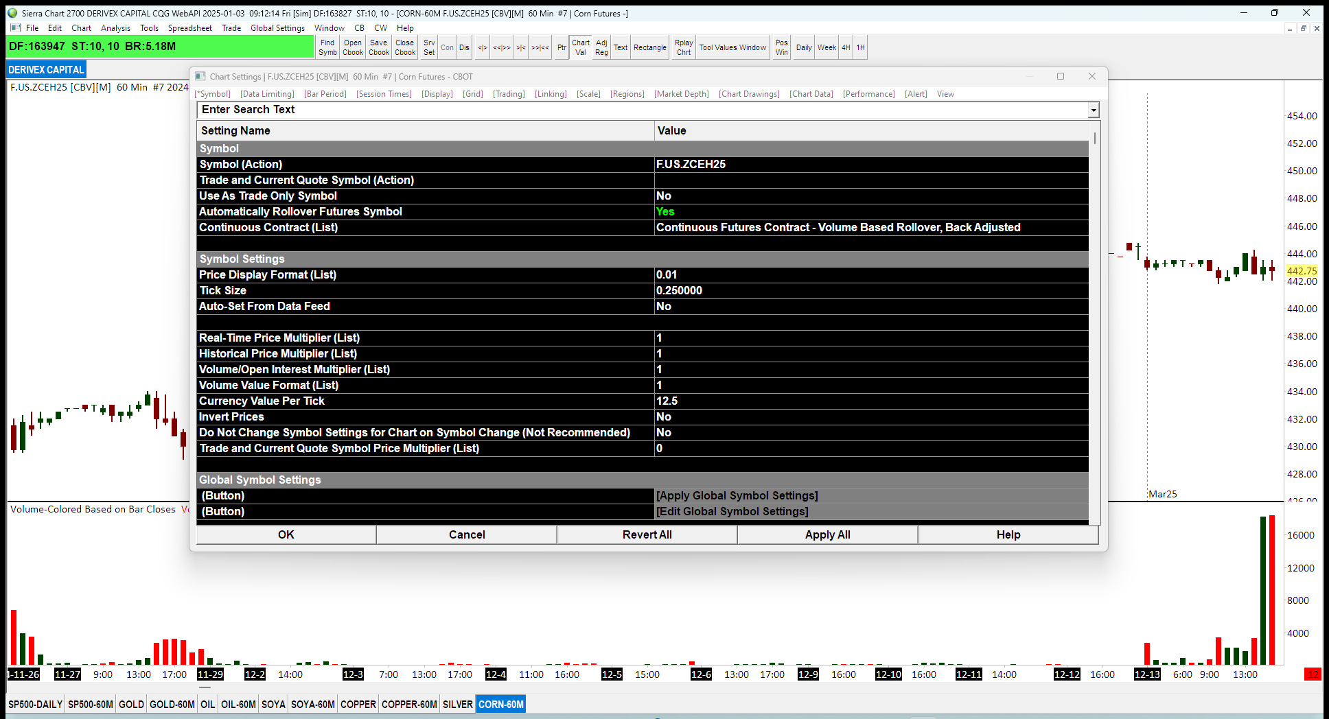Click the Save Cbook toolbar button
This screenshot has height=719, width=1329.
click(379, 47)
